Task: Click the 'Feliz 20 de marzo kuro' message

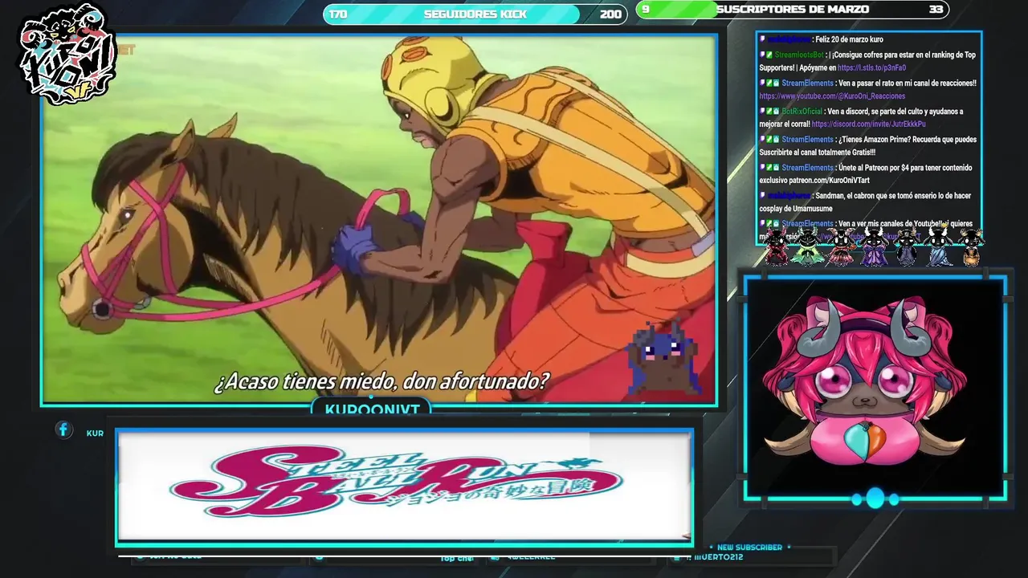Action: (x=849, y=39)
